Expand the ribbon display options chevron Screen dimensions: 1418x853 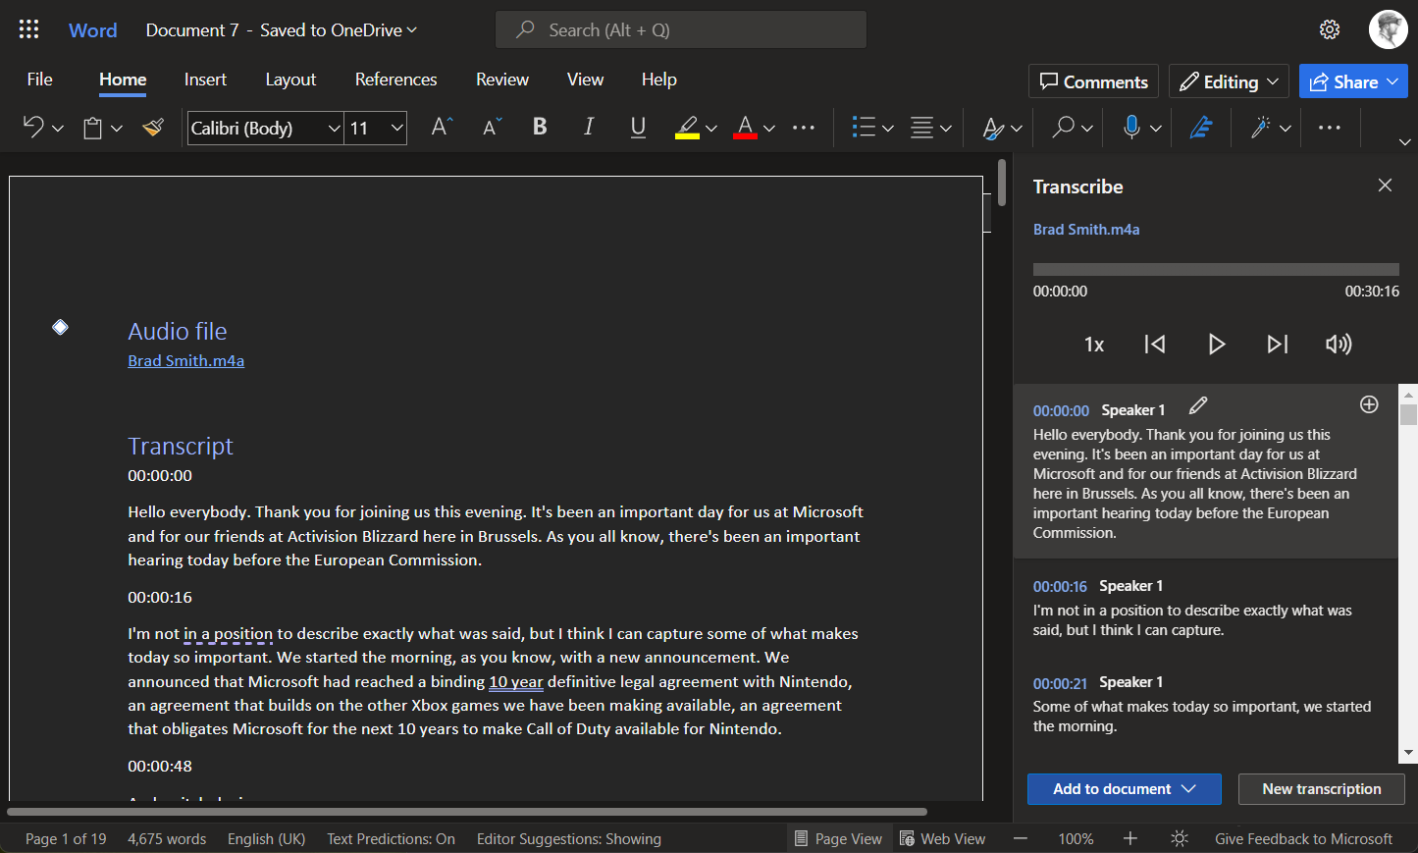click(1404, 142)
